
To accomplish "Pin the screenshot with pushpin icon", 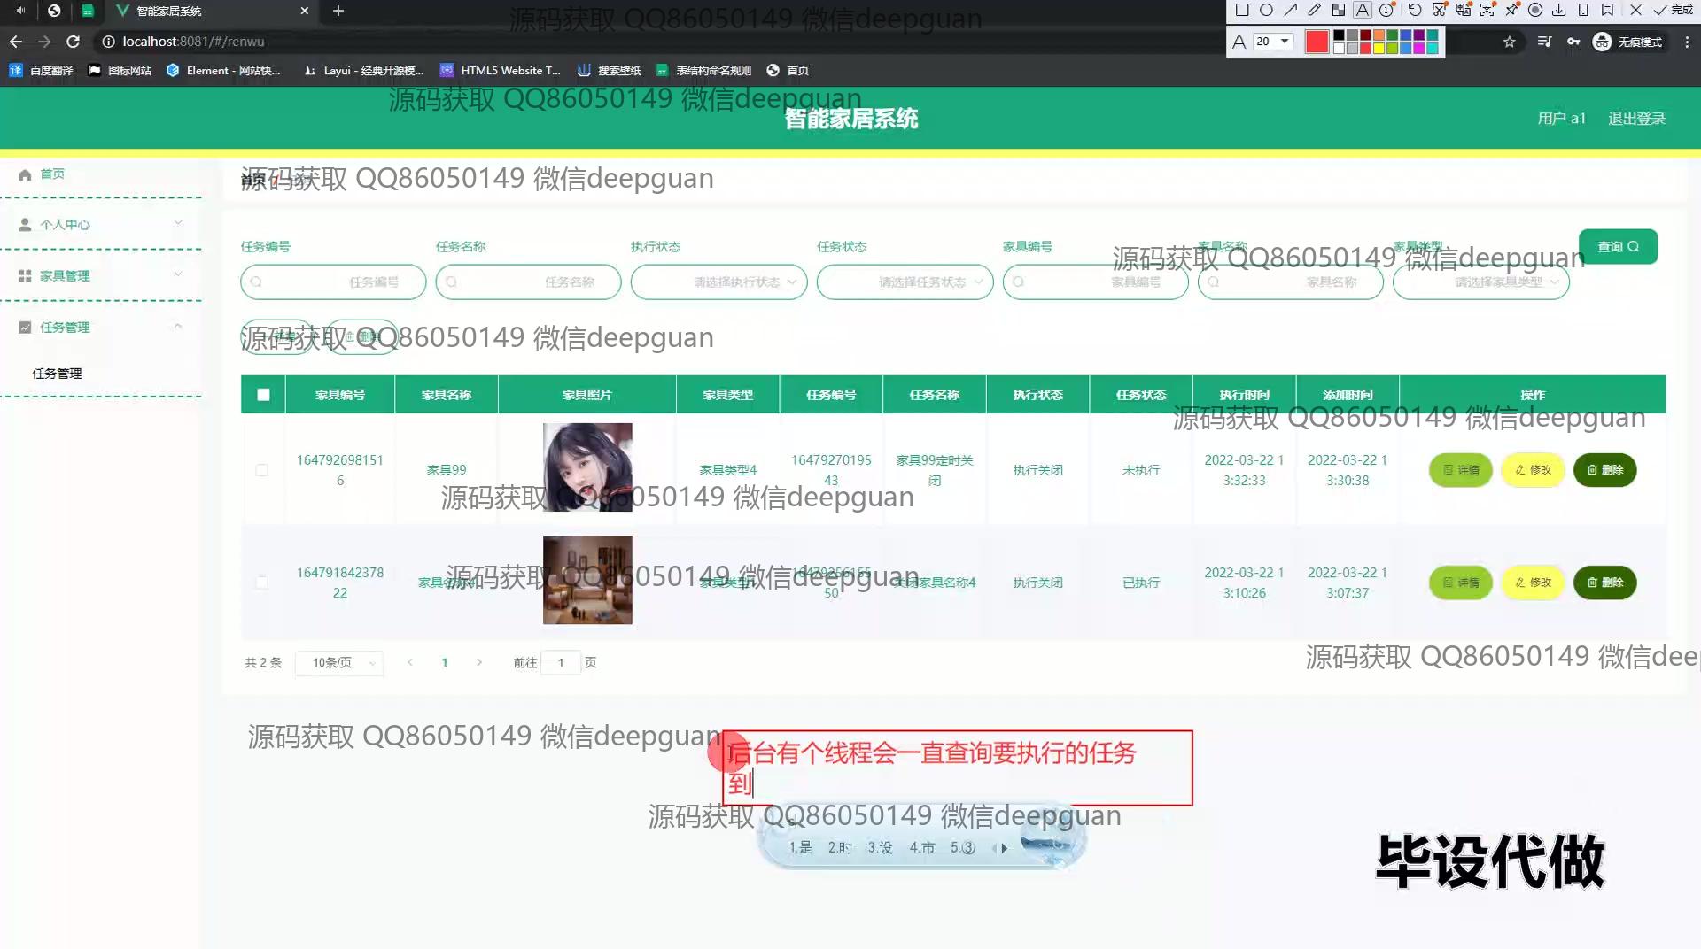I will pyautogui.click(x=1511, y=11).
